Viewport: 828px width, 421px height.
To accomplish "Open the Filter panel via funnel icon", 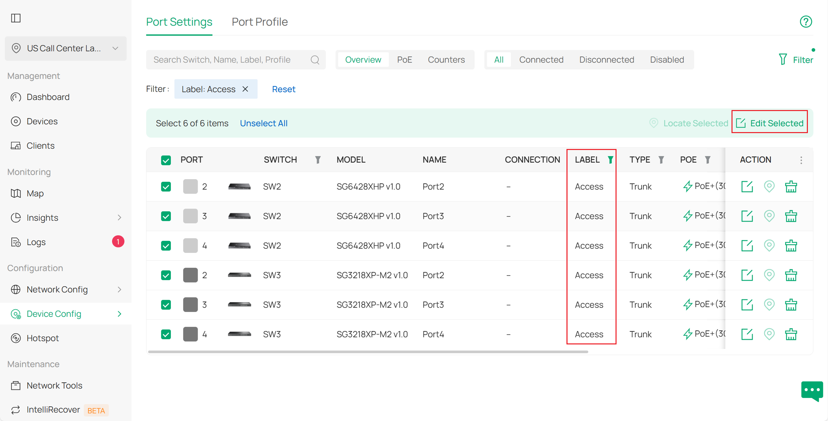I will tap(783, 60).
